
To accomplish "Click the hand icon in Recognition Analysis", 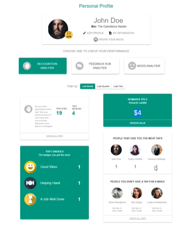I will pos(27,66).
